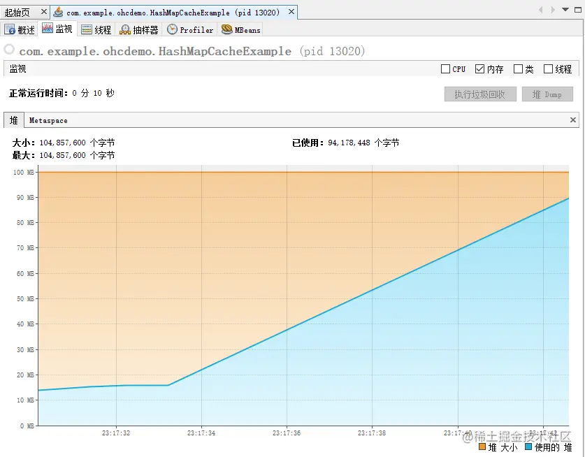The width and height of the screenshot is (585, 457).
Task: Maximize the editor window icon
Action: tap(578, 10)
